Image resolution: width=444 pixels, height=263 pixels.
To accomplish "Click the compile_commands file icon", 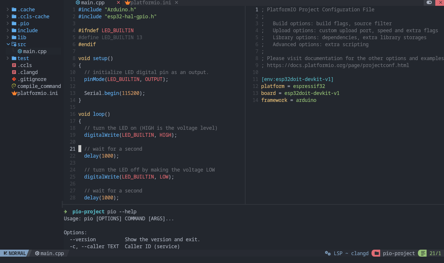I will (14, 86).
